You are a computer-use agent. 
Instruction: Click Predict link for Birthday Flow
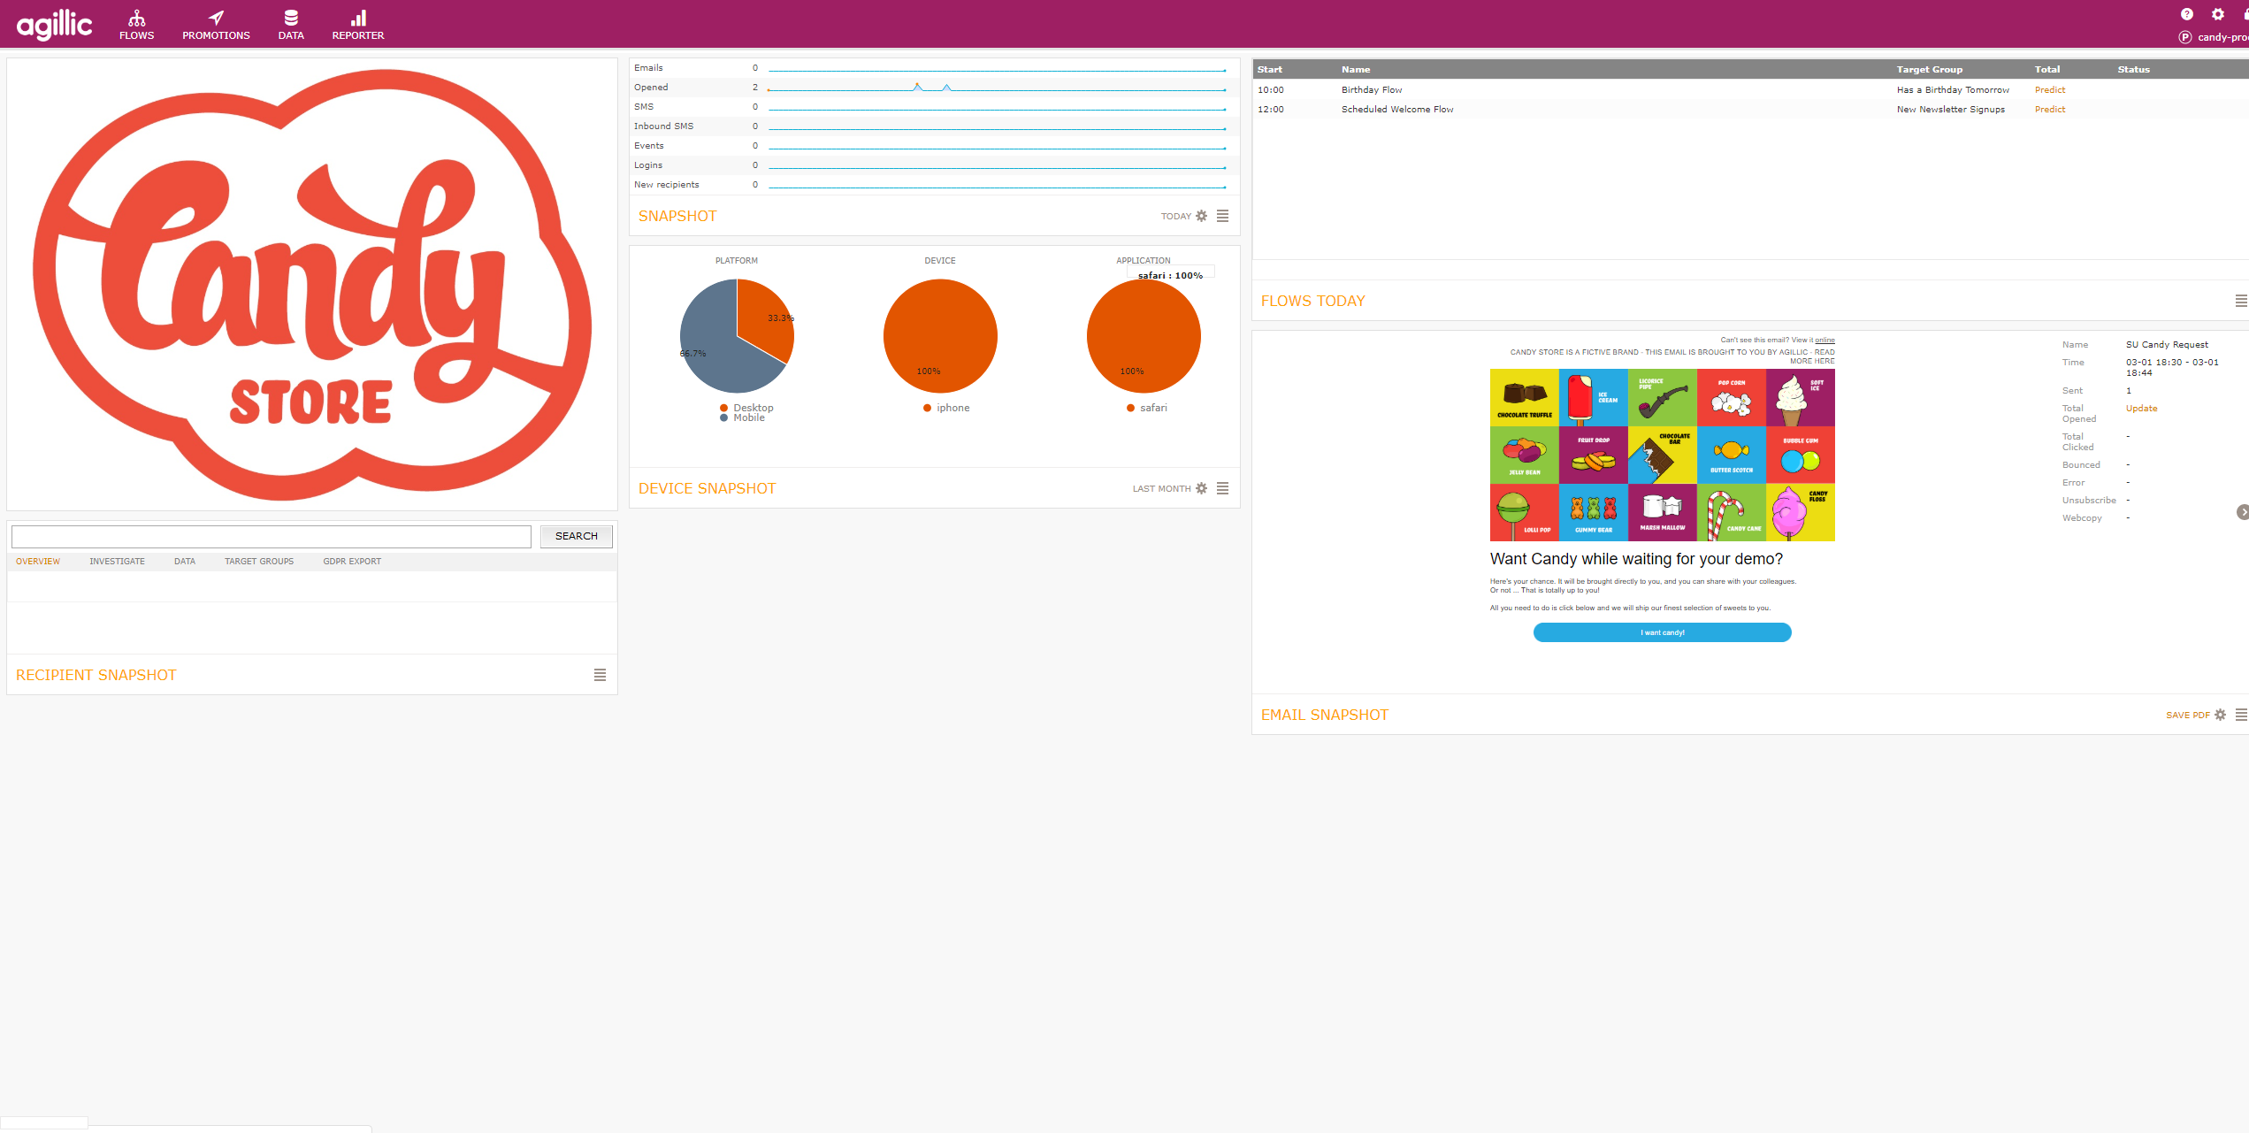[x=2050, y=90]
